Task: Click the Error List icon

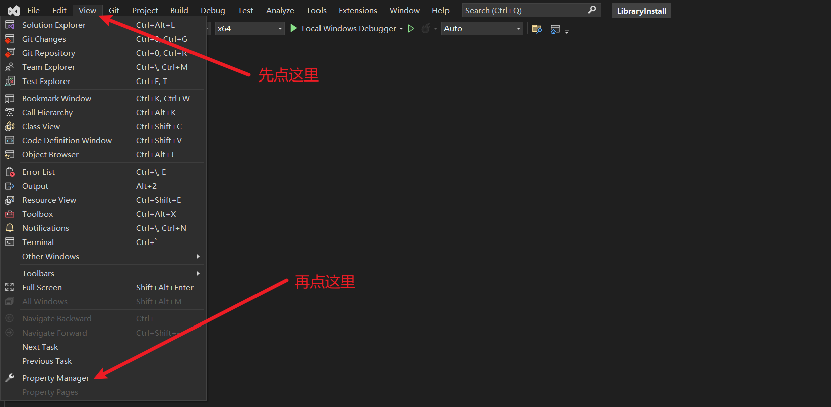Action: point(10,172)
